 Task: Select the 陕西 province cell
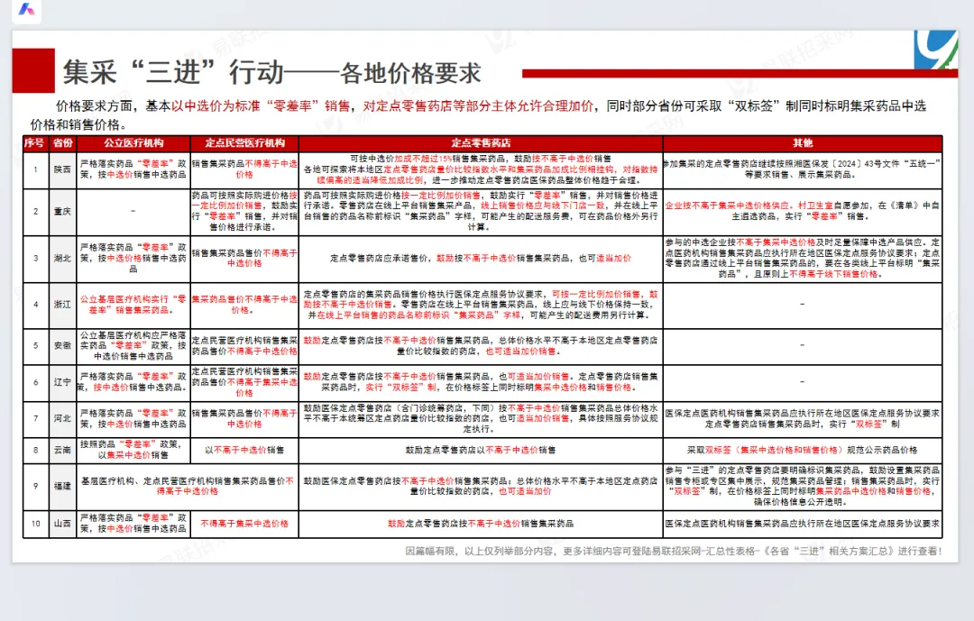(x=63, y=169)
